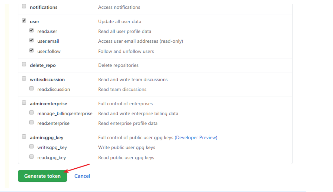333x192 pixels.
Task: Click the write:discussion scope label
Action: pyautogui.click(x=47, y=80)
